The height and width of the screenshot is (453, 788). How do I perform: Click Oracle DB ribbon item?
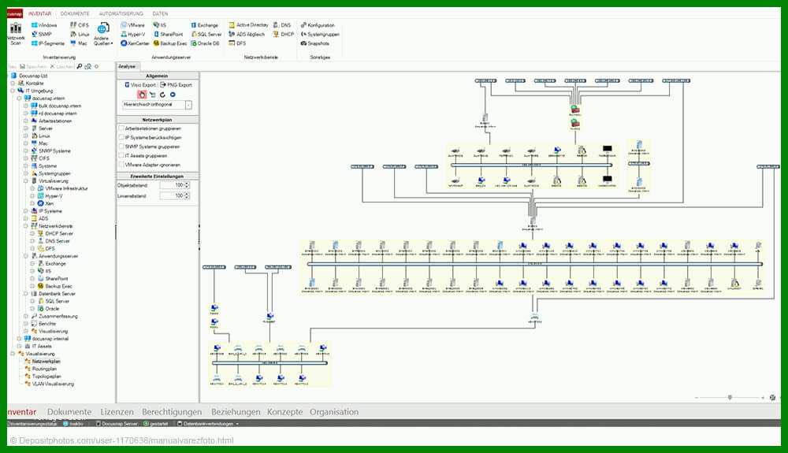pyautogui.click(x=205, y=43)
